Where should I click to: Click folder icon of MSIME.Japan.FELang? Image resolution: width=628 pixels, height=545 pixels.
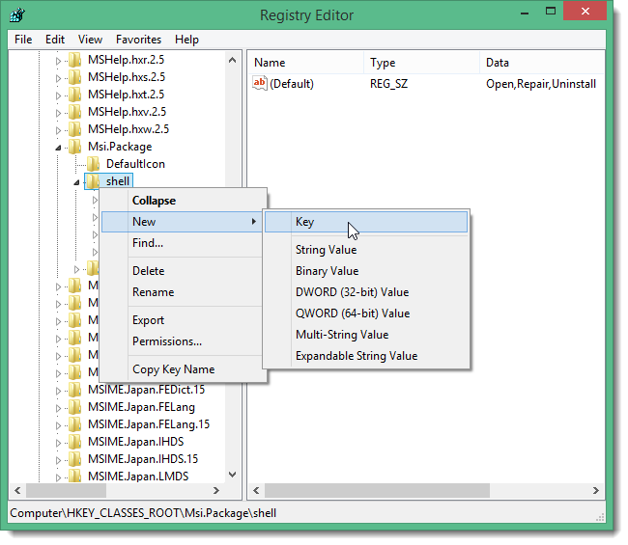[x=74, y=407]
